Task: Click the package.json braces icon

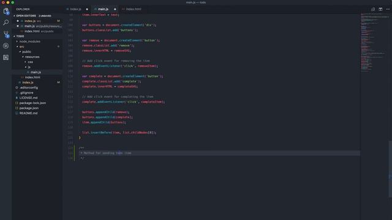Action: coord(17,108)
